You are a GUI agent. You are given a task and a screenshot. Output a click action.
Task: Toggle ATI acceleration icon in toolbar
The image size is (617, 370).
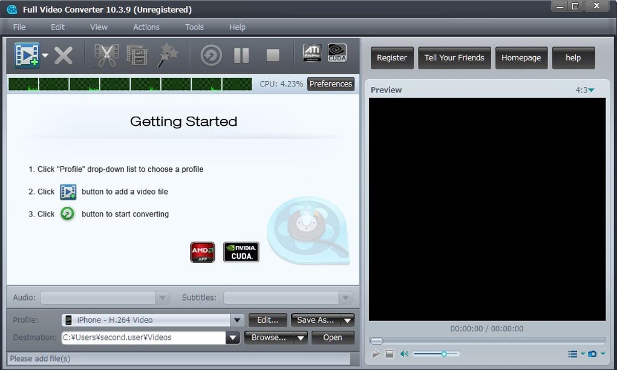[312, 53]
